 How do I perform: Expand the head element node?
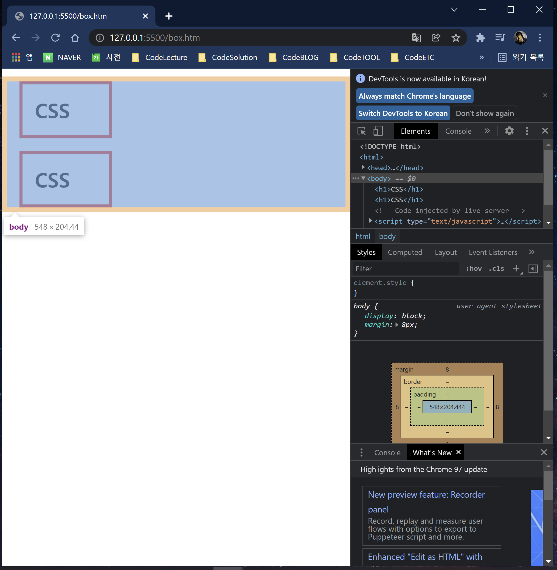pyautogui.click(x=363, y=167)
